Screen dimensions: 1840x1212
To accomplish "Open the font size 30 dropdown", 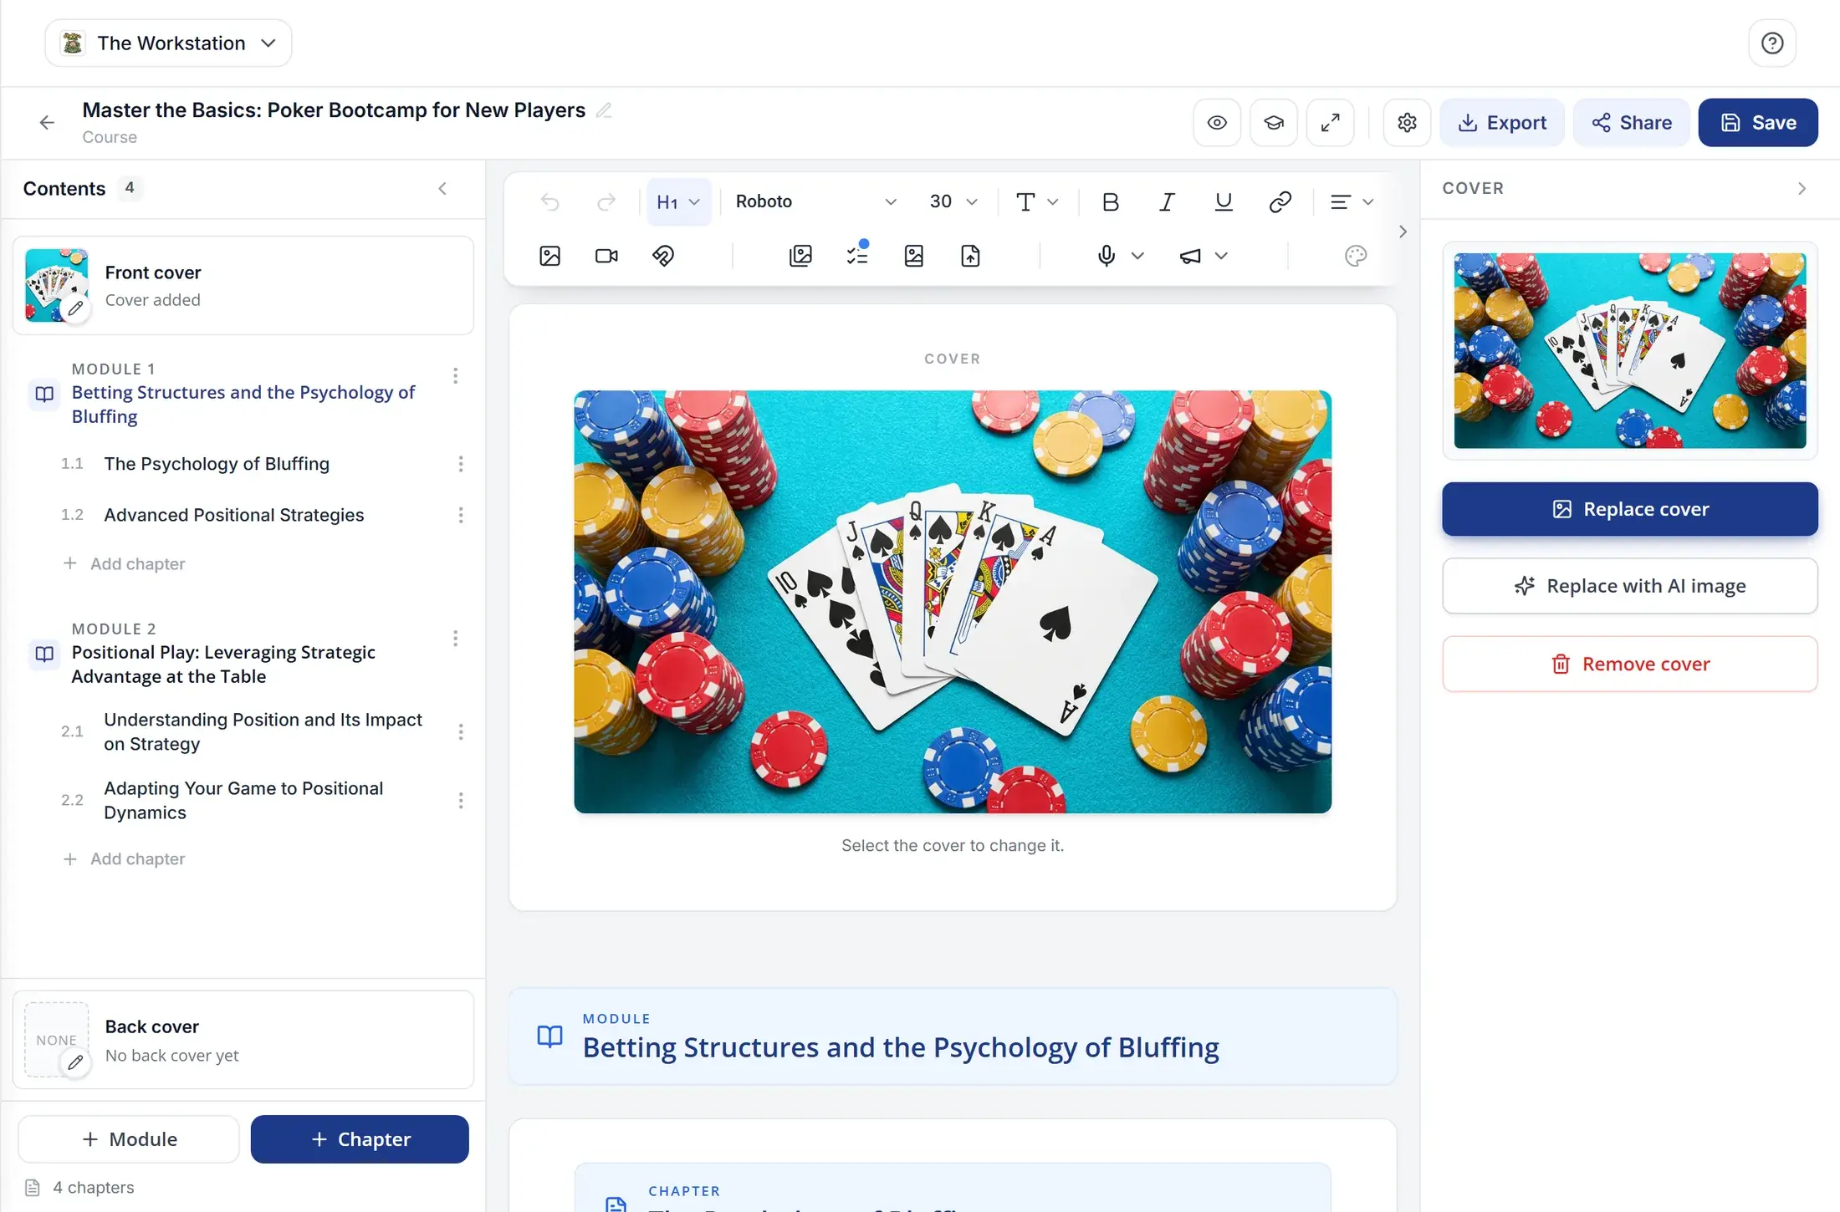I will (953, 201).
